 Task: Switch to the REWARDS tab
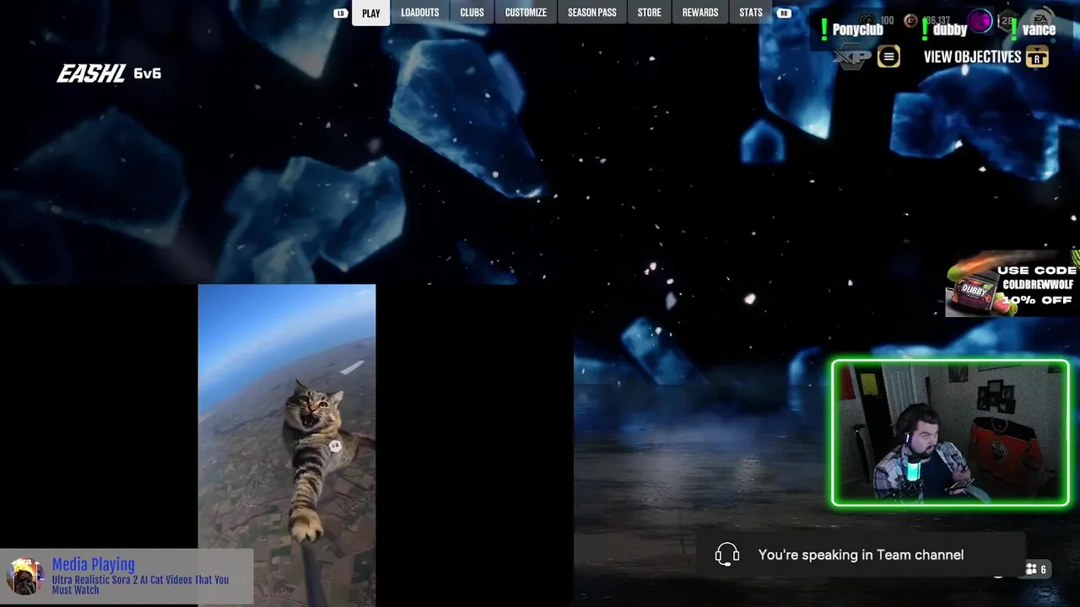(699, 13)
